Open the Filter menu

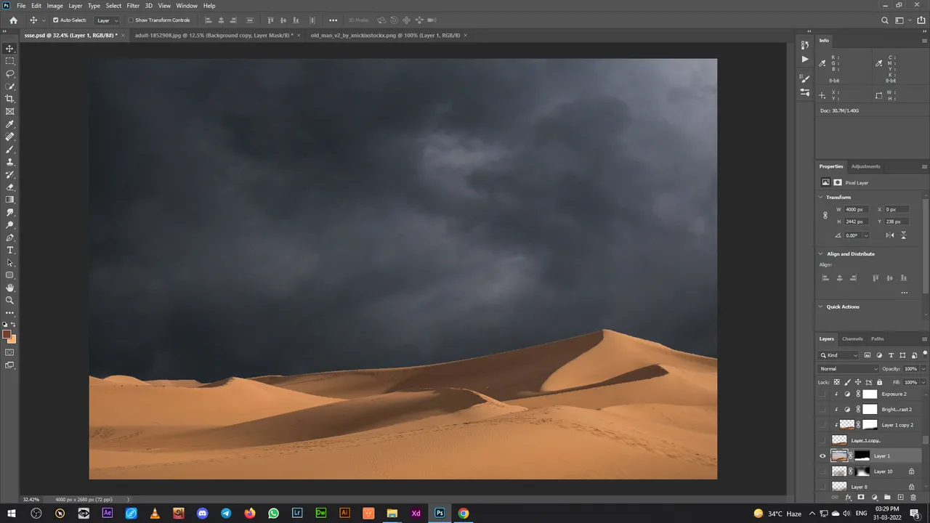coord(133,6)
